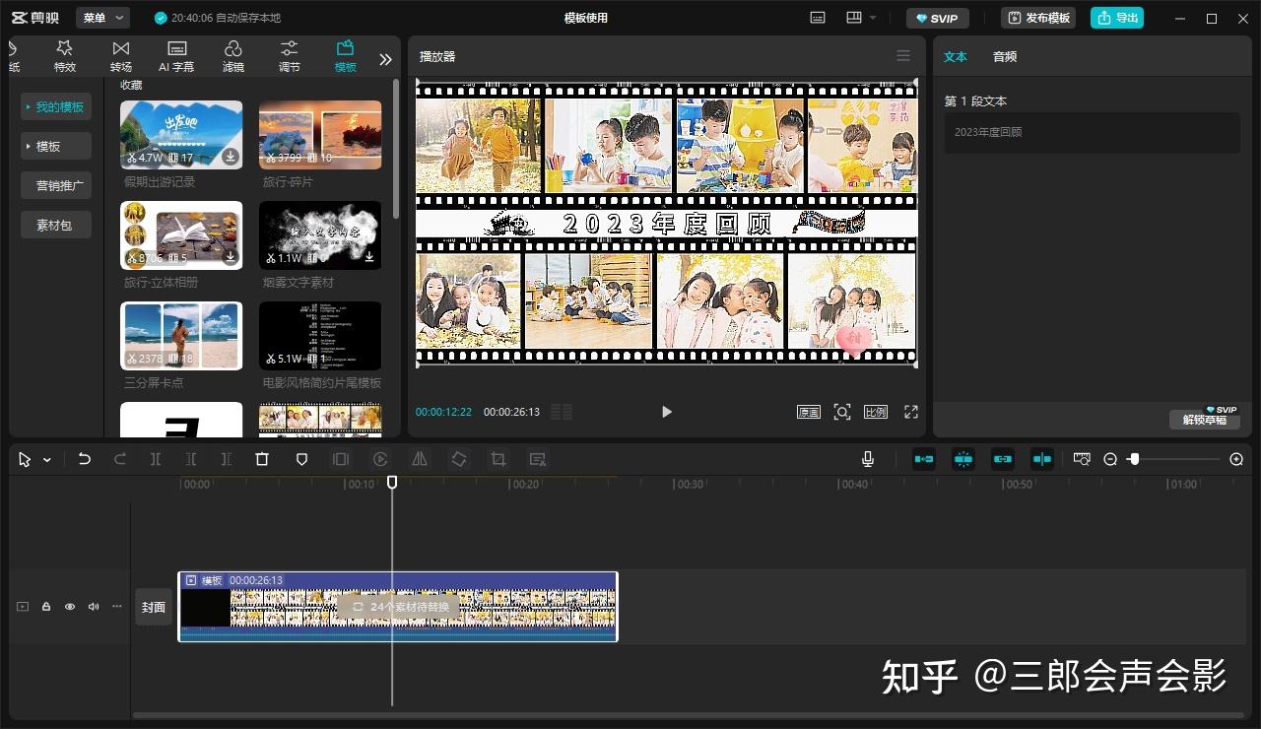
Task: Mute the track speaker icon
Action: [93, 606]
